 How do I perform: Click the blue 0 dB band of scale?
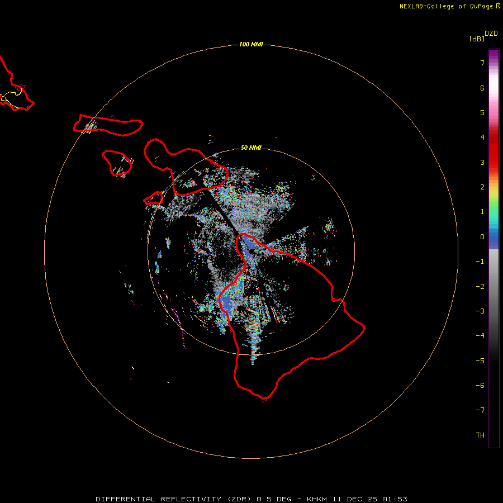pyautogui.click(x=493, y=239)
